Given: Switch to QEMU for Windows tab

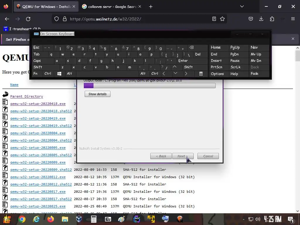Looking at the screenshot, I should (x=46, y=7).
